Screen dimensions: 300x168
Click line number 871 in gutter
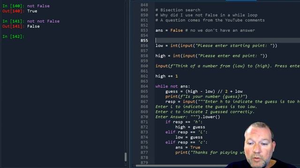tap(144, 122)
